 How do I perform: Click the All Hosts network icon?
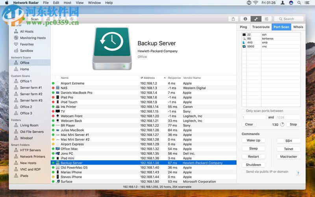point(16,32)
